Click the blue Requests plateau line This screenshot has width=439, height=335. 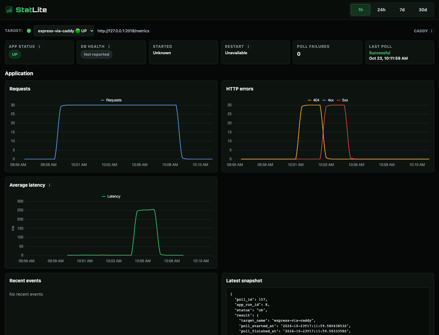[x=122, y=105]
